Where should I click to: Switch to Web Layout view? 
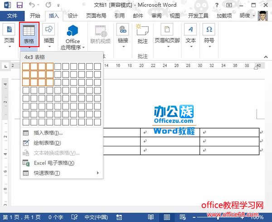click(x=183, y=217)
